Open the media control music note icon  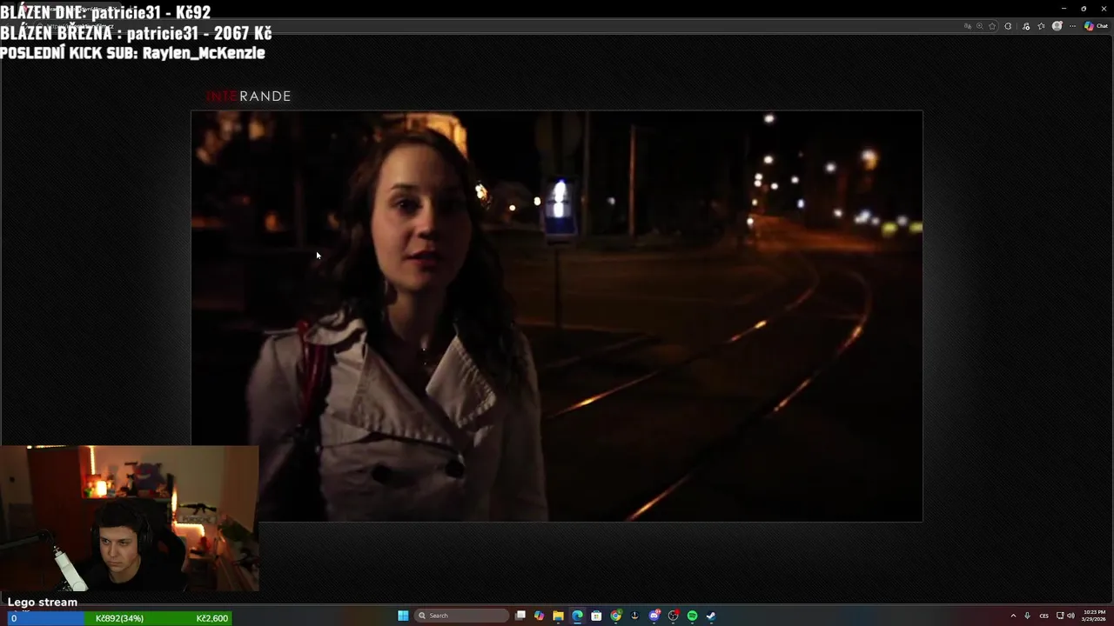tap(1026, 26)
